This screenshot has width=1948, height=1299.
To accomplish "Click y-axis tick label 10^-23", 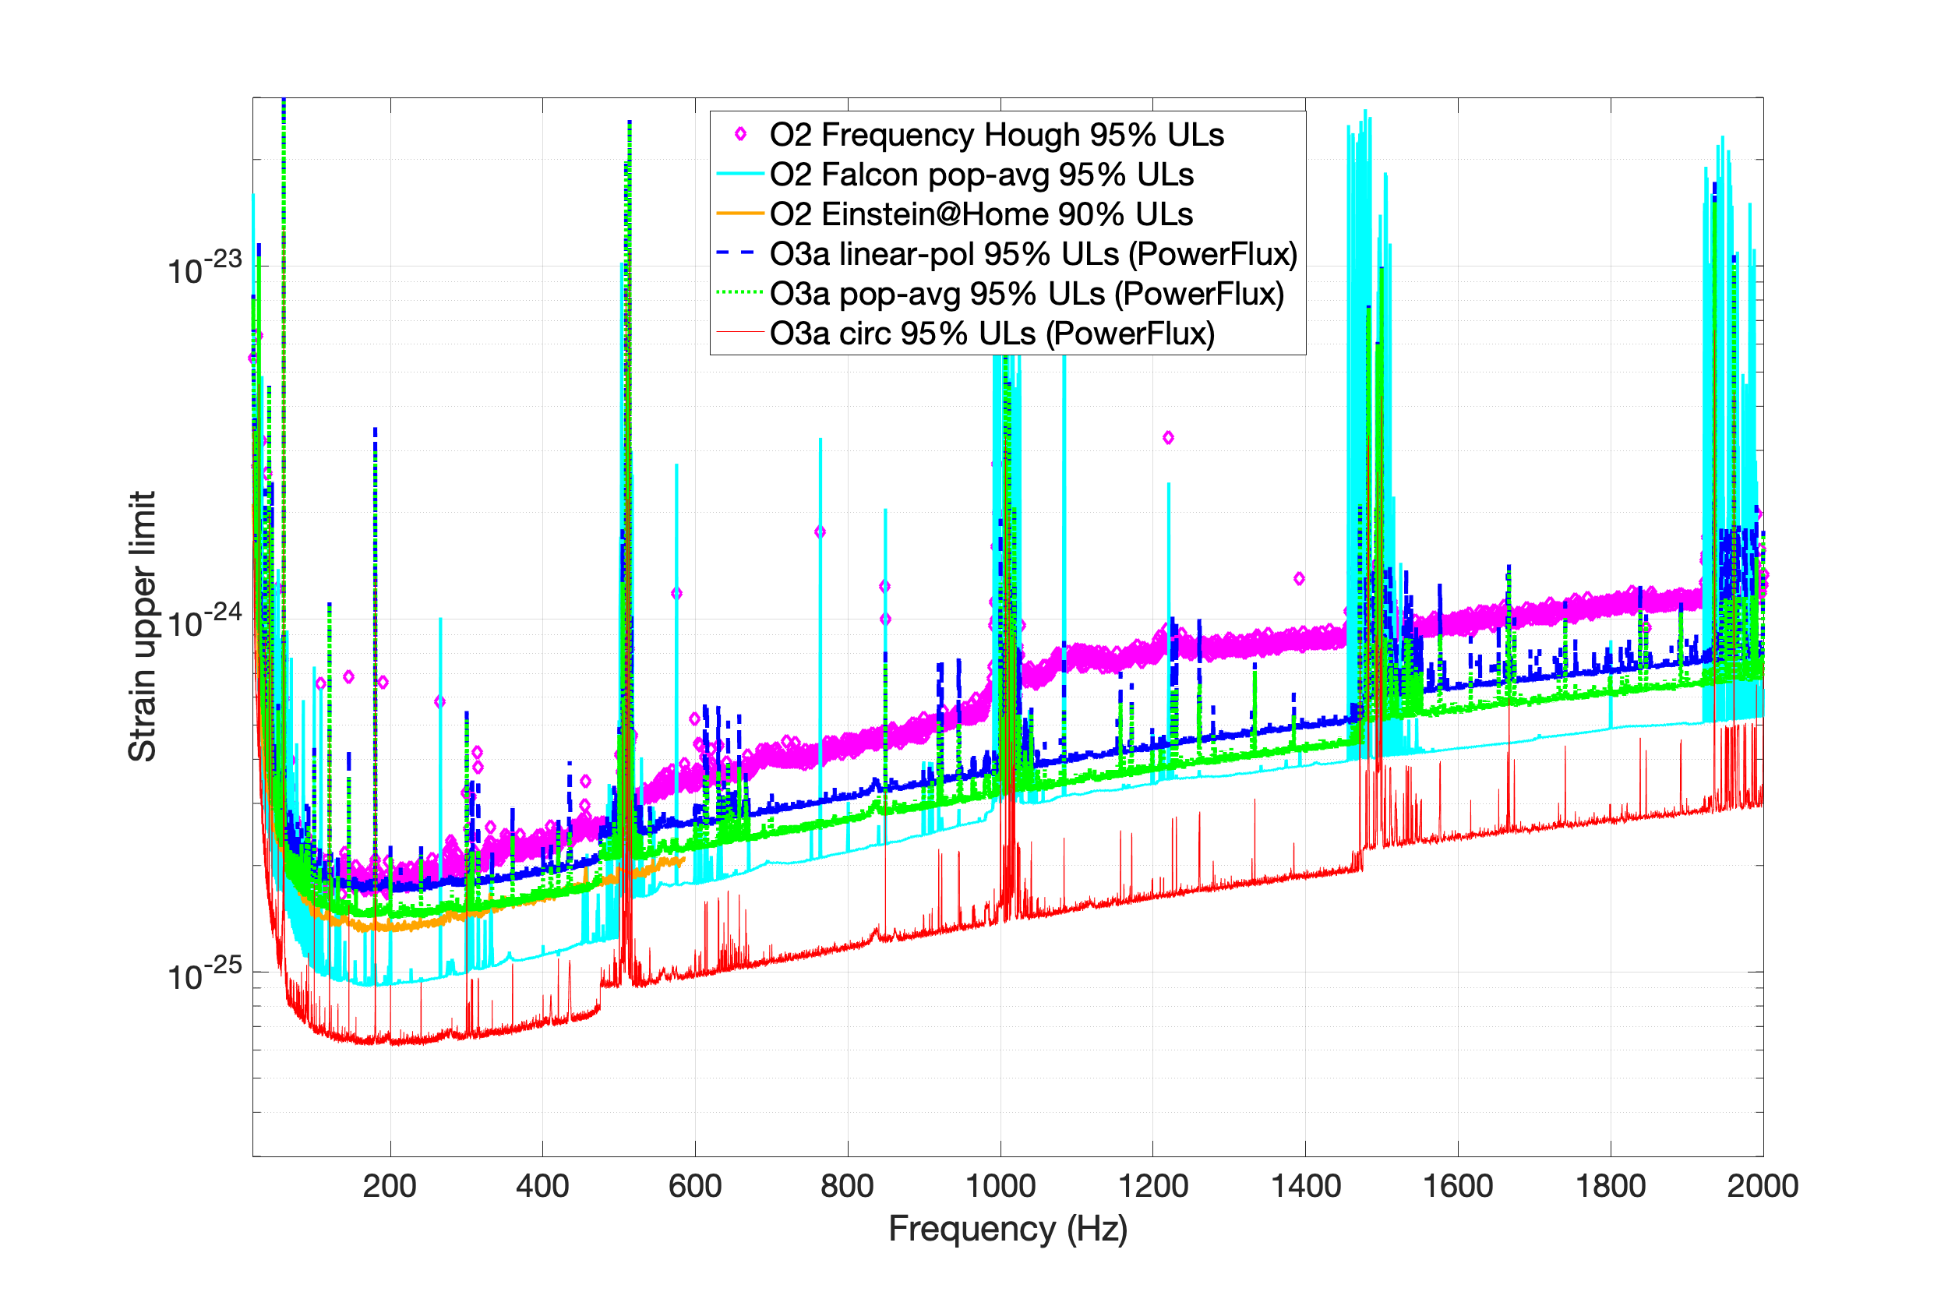I will pyautogui.click(x=205, y=267).
